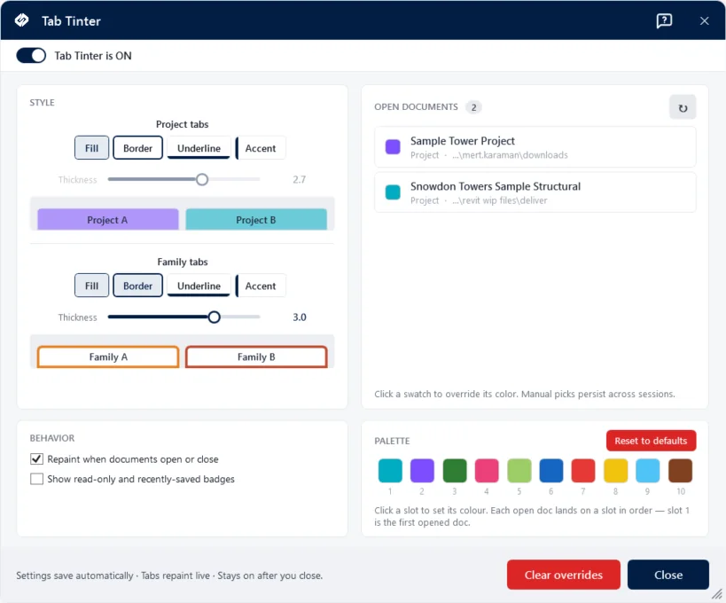Refresh the open documents list

683,107
